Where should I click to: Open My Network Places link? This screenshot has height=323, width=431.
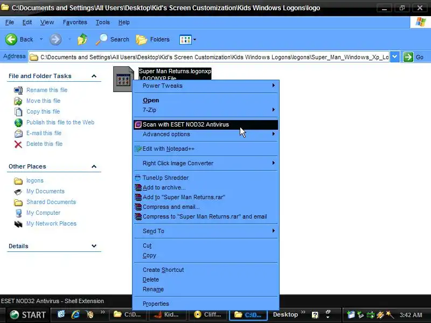51,223
